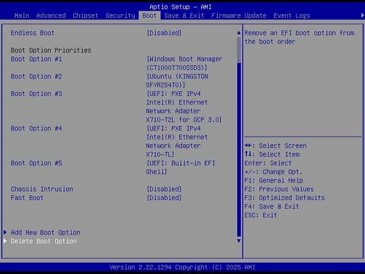Click ESC: Exit hint
This screenshot has width=365, height=274.
tap(261, 215)
